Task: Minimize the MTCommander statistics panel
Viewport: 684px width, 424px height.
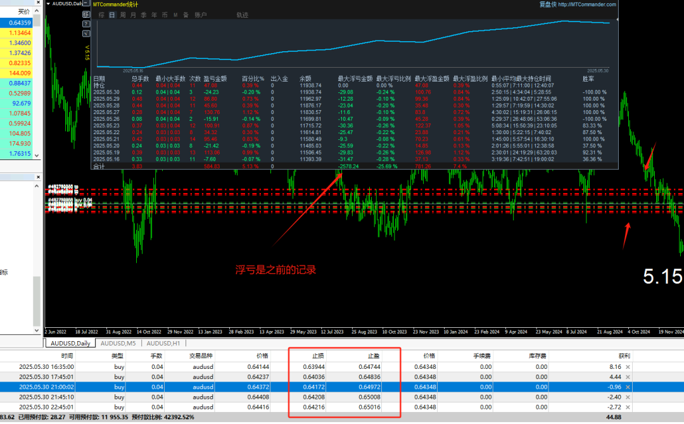Action: click(x=86, y=4)
